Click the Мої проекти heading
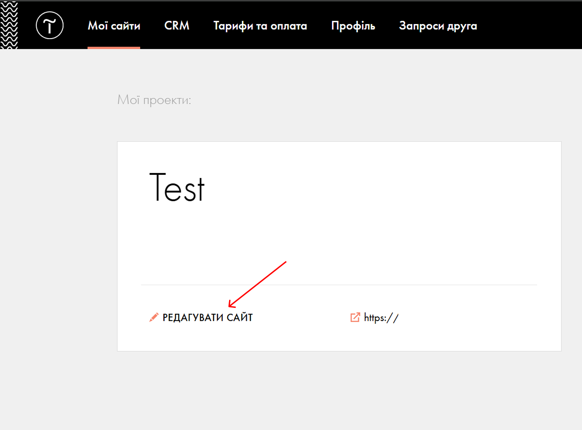Viewport: 582px width, 430px height. (x=154, y=100)
